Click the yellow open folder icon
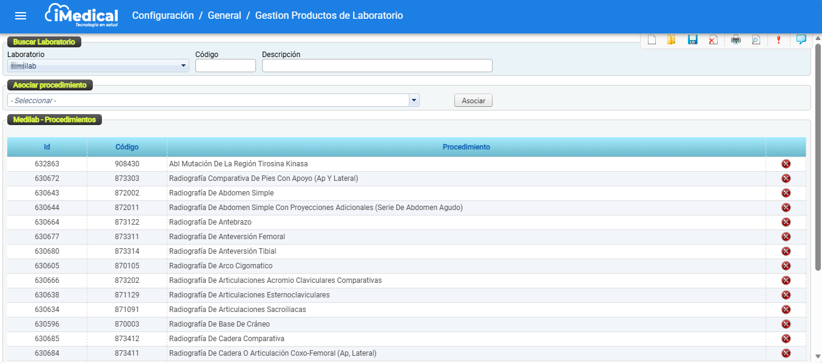The image size is (822, 363). tap(672, 40)
